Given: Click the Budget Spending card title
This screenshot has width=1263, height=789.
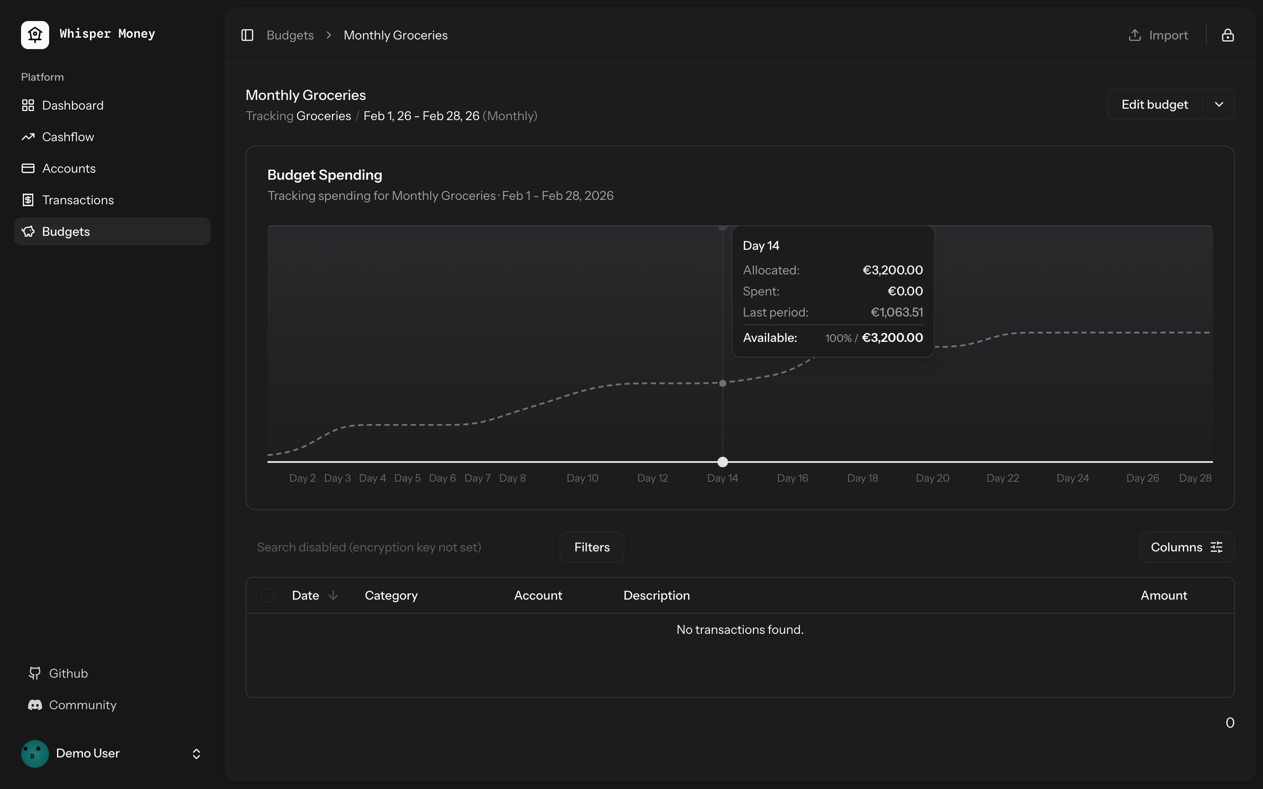Looking at the screenshot, I should tap(325, 175).
